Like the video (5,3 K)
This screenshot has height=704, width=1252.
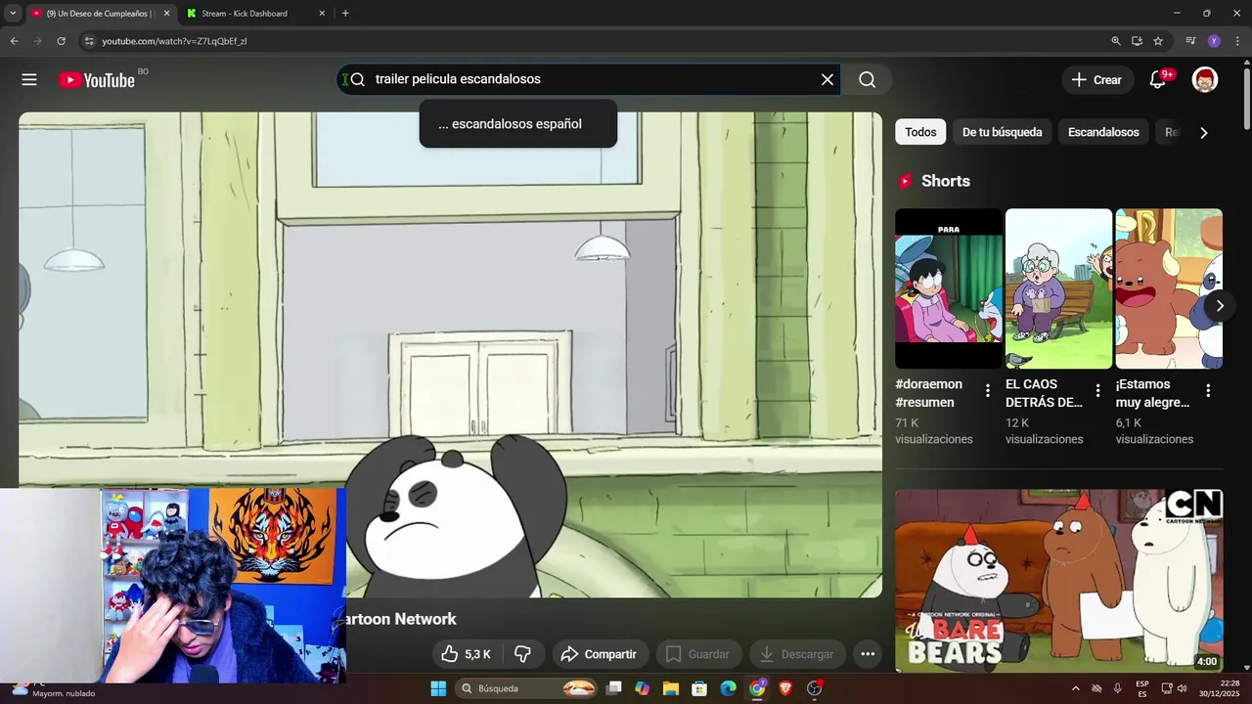tap(466, 654)
